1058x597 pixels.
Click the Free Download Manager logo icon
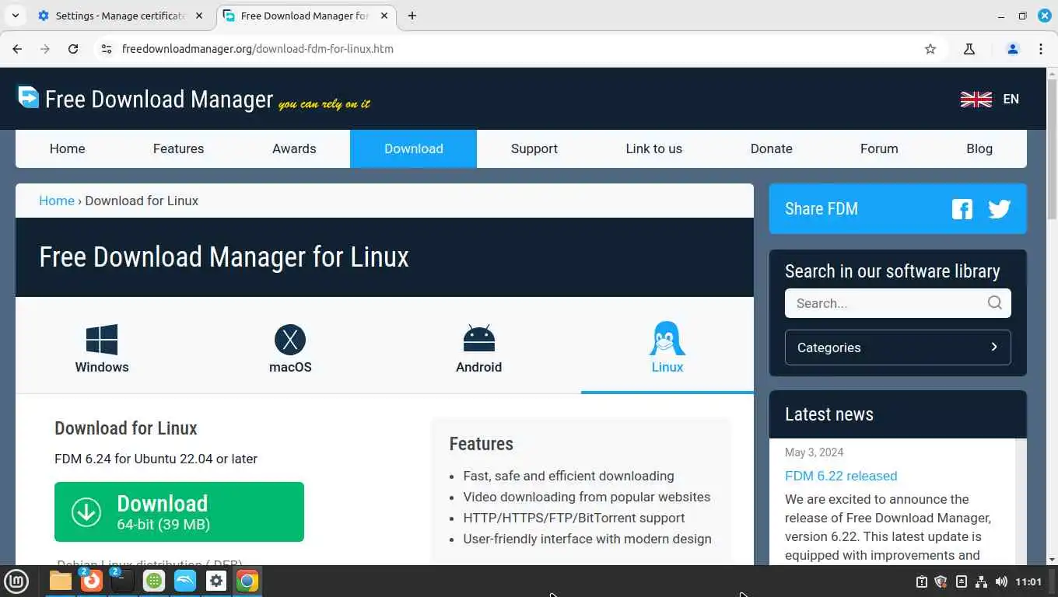tap(28, 97)
